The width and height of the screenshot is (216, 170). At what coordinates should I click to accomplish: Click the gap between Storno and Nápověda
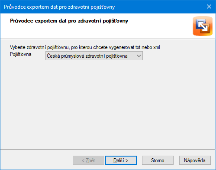tap(176, 160)
